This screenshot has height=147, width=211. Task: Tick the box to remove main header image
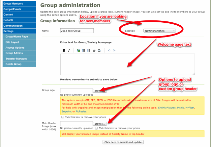pyautogui.click(x=96, y=128)
